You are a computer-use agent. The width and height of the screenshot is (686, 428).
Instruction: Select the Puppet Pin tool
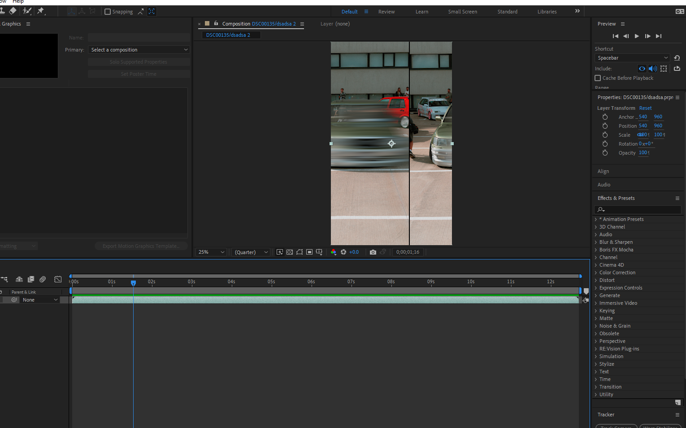pos(40,11)
